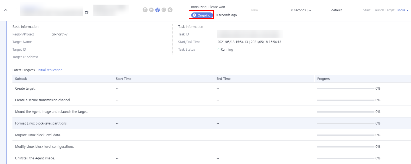Click the circular sync stage icon
411x164 pixels.
164,10
